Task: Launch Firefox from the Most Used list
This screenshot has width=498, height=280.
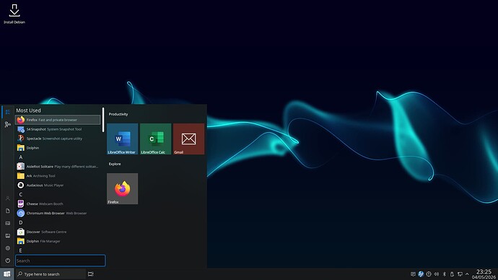Action: [x=58, y=120]
